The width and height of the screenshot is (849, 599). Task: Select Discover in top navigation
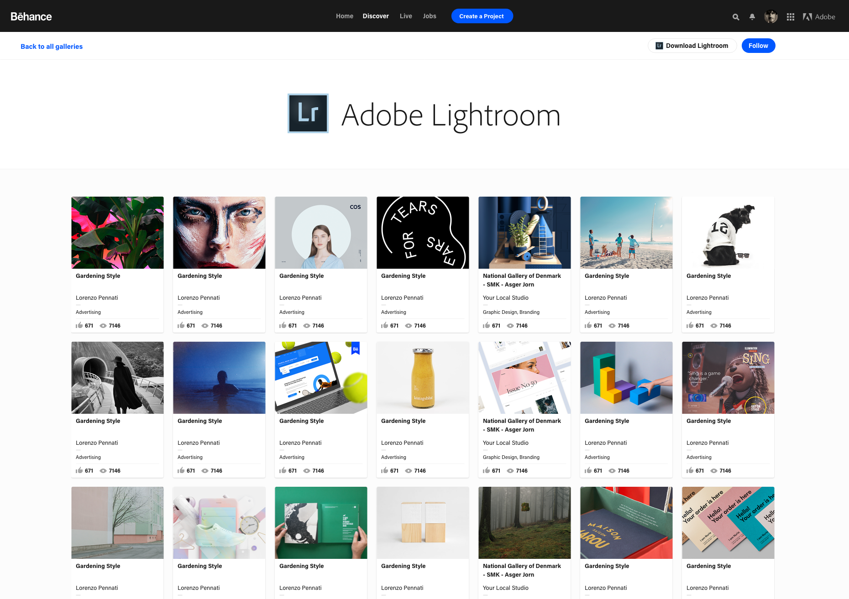376,16
